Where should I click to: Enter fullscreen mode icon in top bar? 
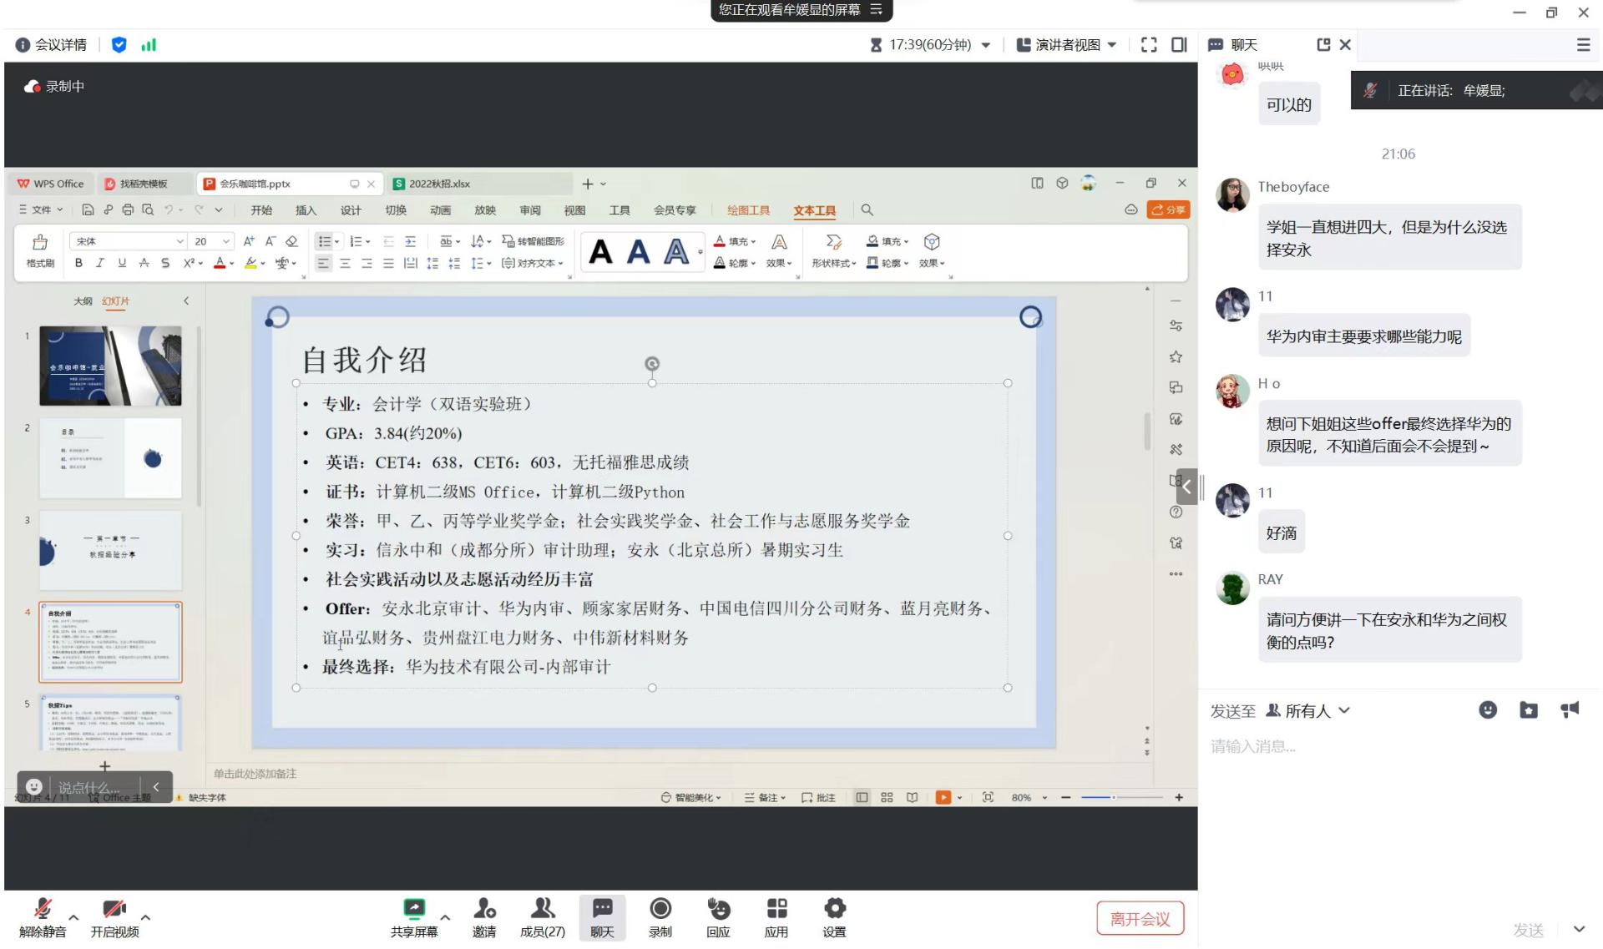click(1149, 45)
